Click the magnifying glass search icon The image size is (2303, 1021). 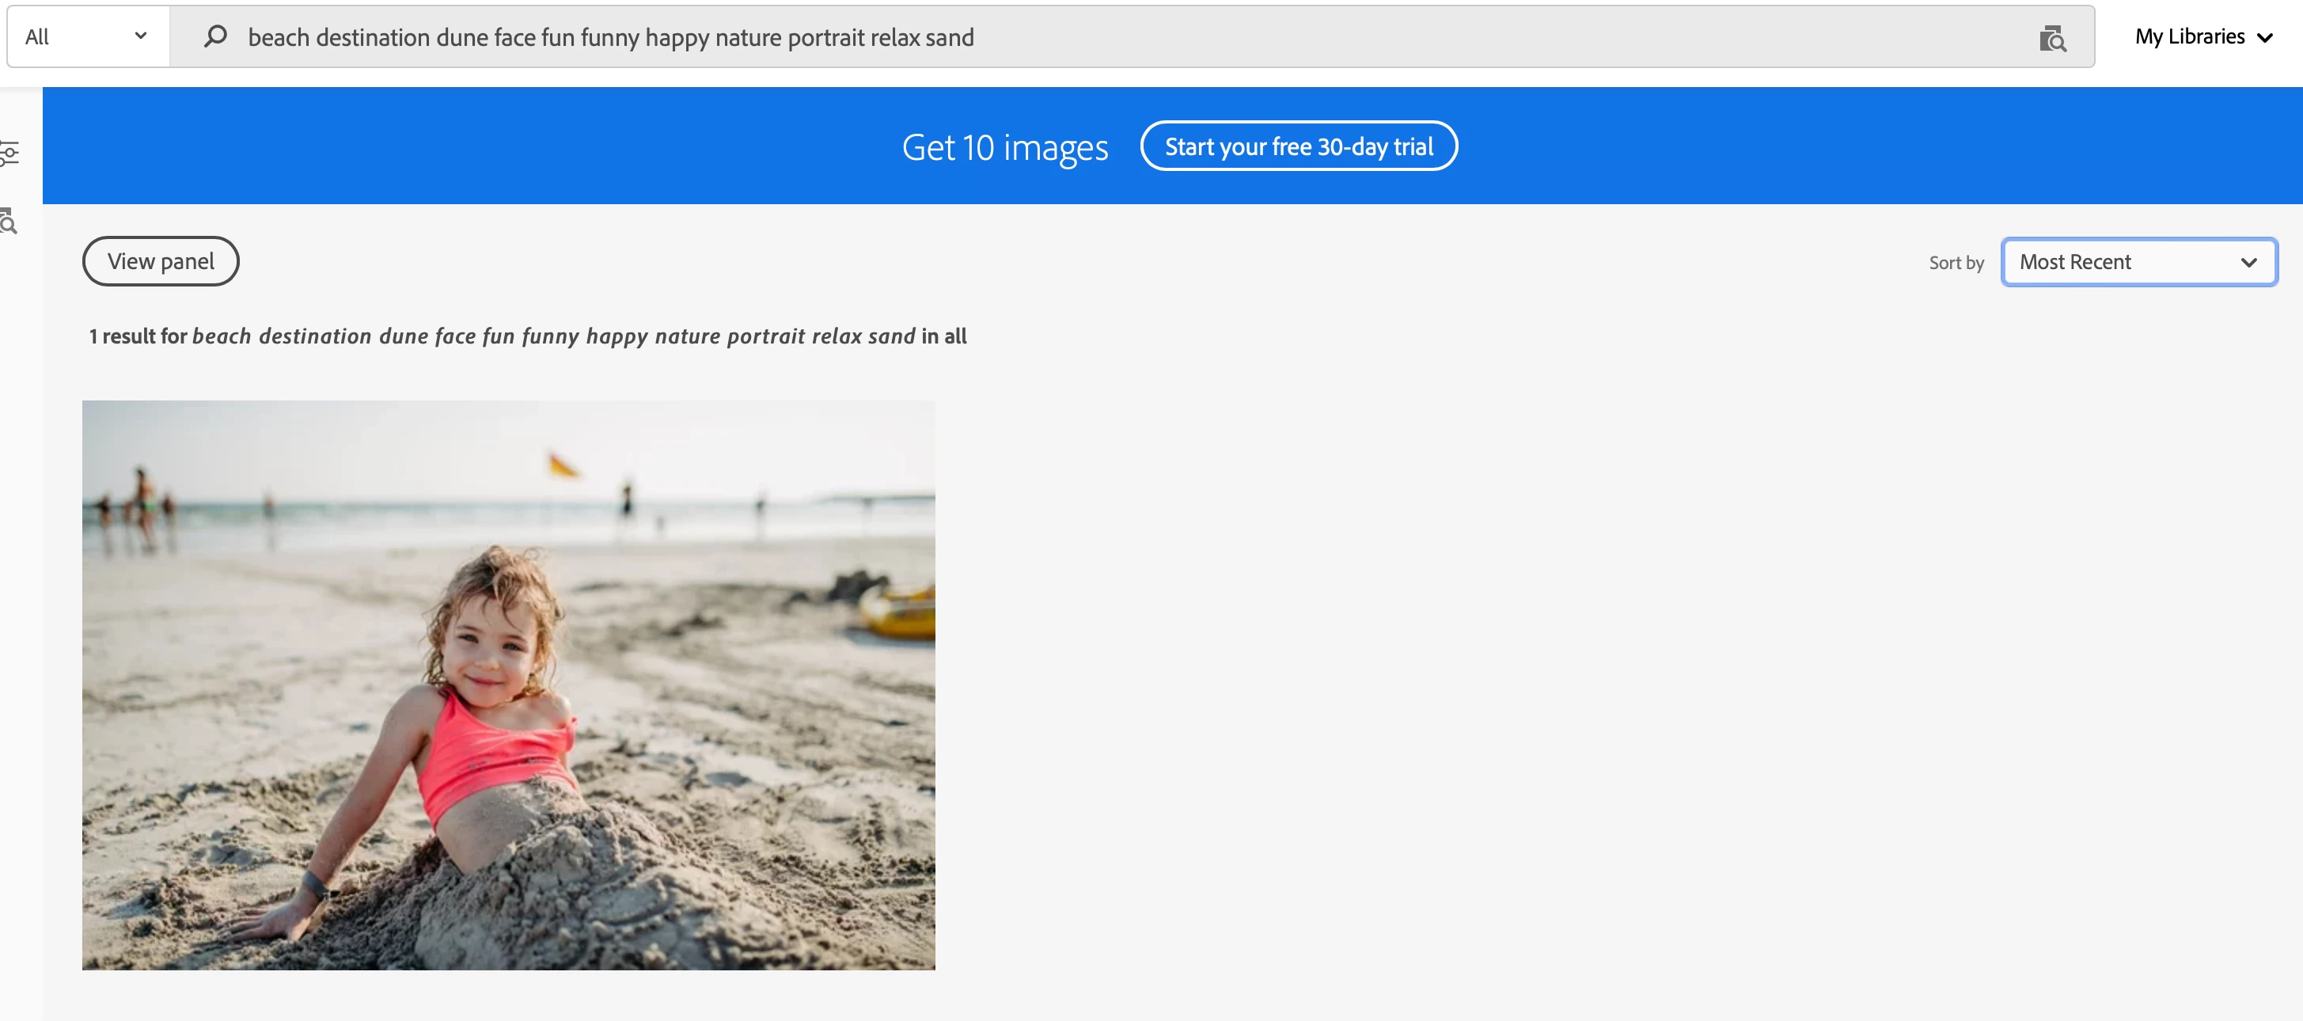pos(214,36)
